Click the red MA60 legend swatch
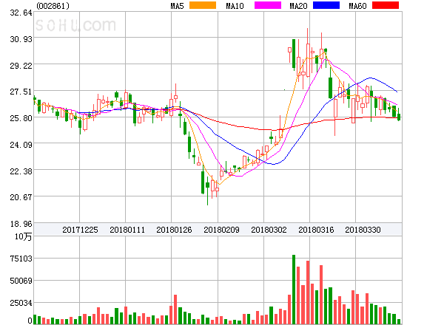 (x=386, y=5)
